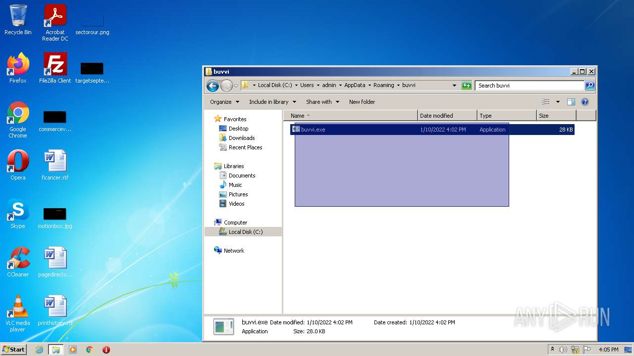
Task: Click the Explorer Back arrow button
Action: (x=213, y=86)
